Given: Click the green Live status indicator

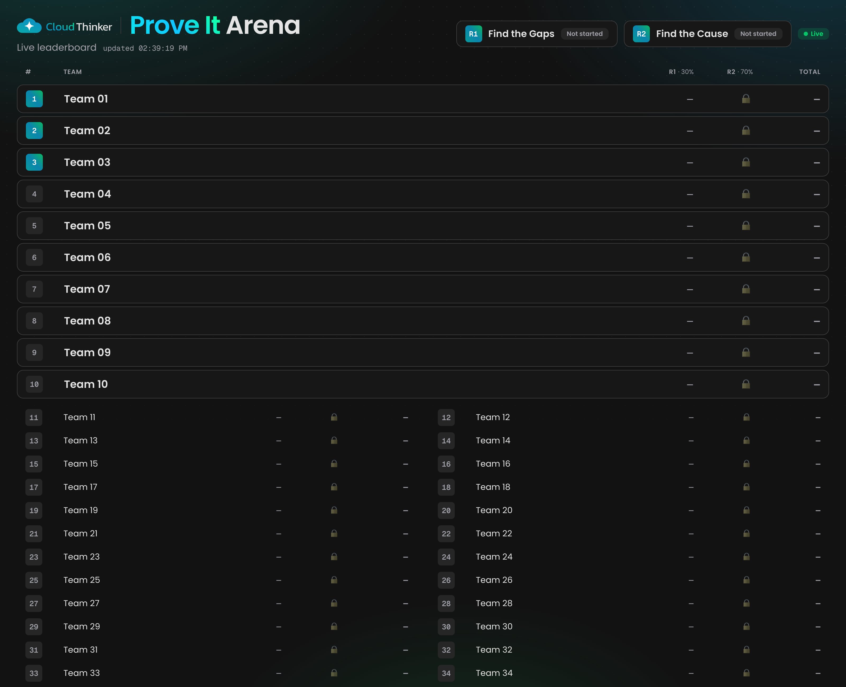Looking at the screenshot, I should coord(813,34).
